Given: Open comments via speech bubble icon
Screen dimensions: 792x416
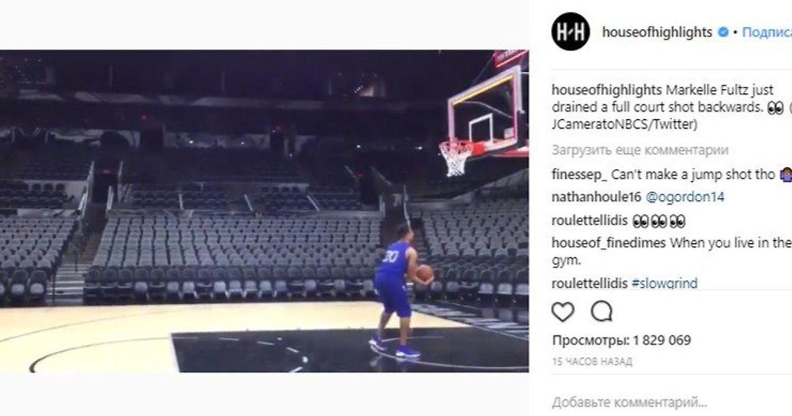Looking at the screenshot, I should [x=601, y=311].
